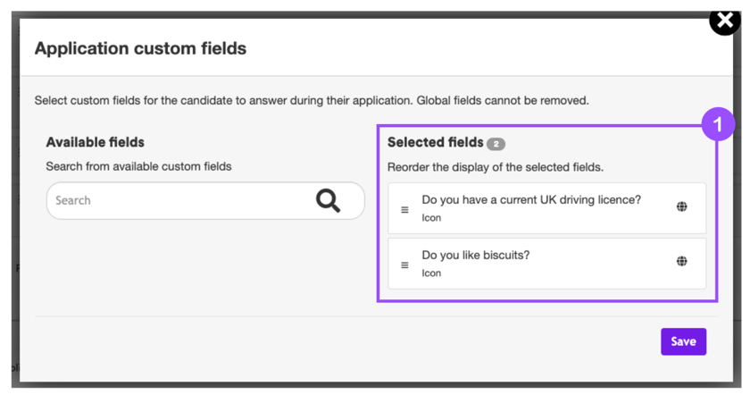Select the 'Do you like biscuits?' field
The width and height of the screenshot is (750, 395).
point(476,256)
